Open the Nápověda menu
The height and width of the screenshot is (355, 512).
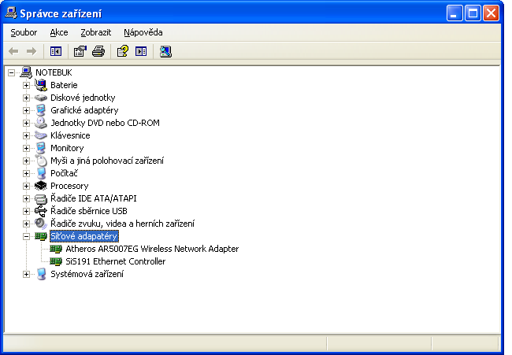coord(143,32)
